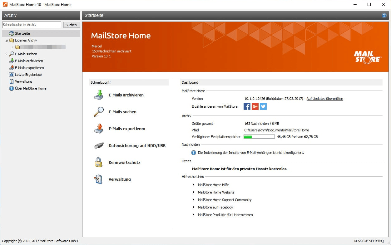Open E-Mails suchen in the sidebar
Viewport: 391px width, 245px height.
[x=26, y=54]
